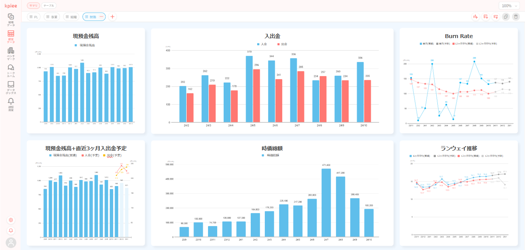
Task: Toggle 出金 series in 入出金 legend
Action: [282, 44]
